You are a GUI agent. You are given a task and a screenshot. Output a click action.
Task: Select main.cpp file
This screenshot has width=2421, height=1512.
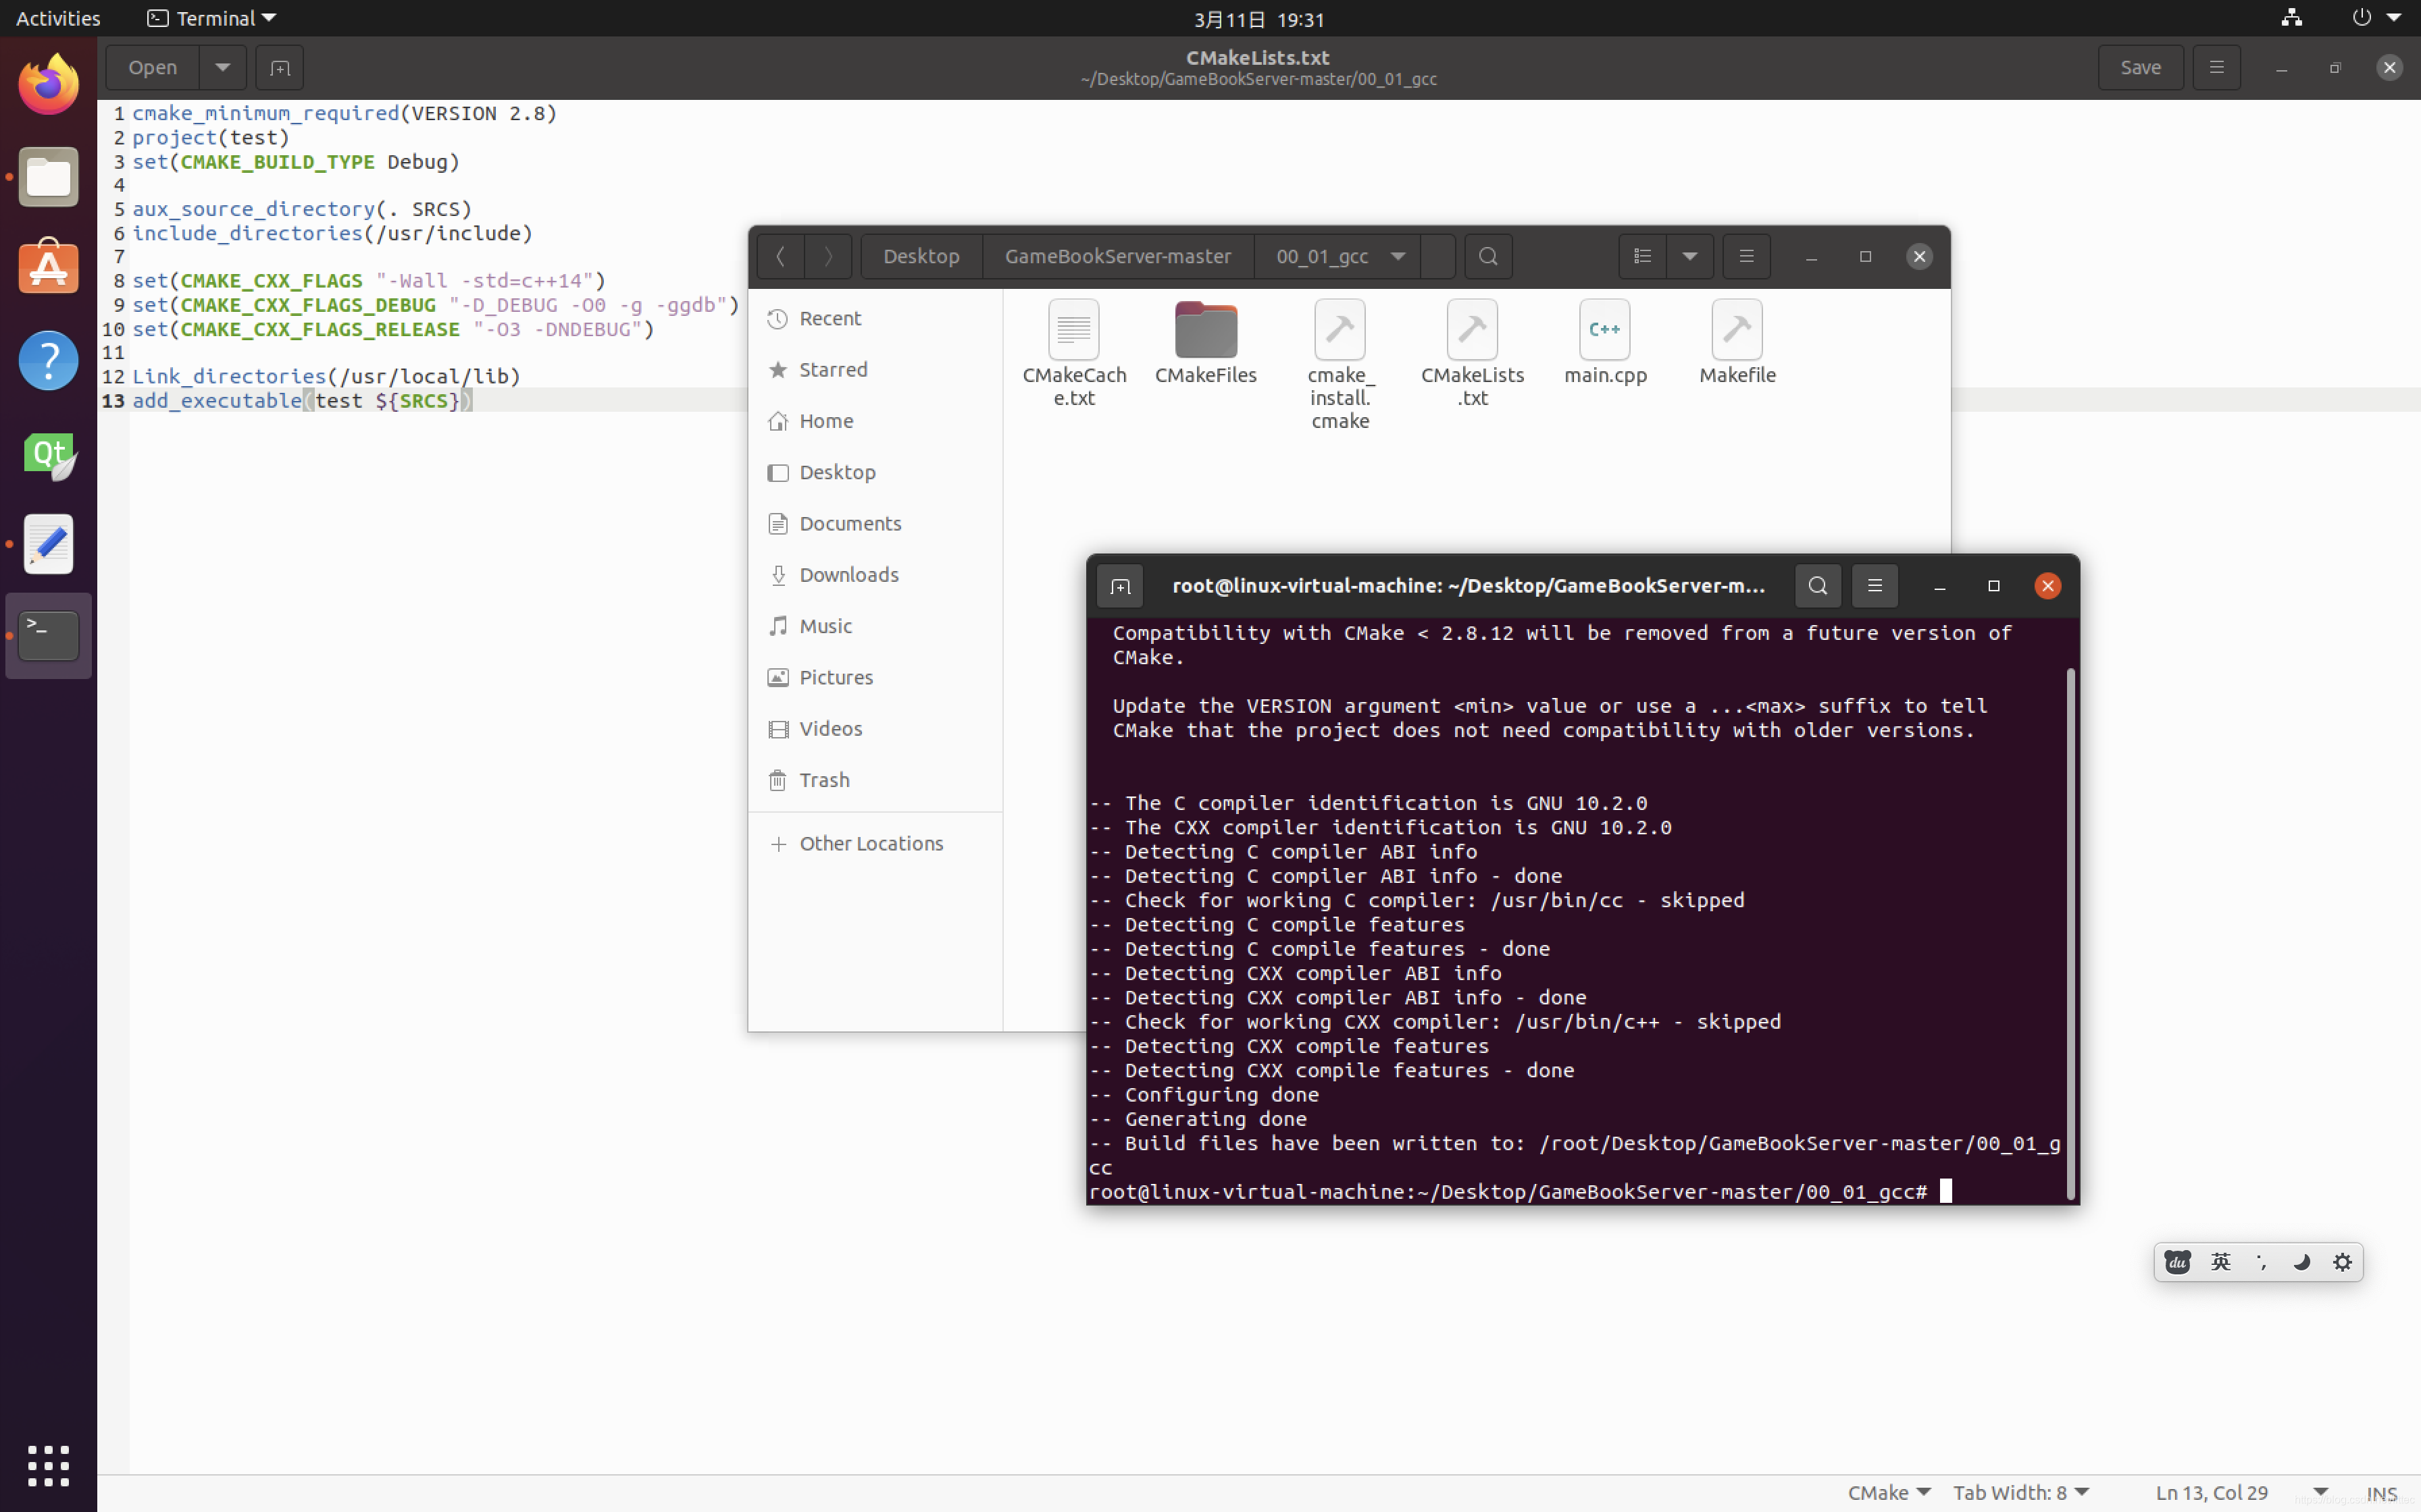[1605, 342]
